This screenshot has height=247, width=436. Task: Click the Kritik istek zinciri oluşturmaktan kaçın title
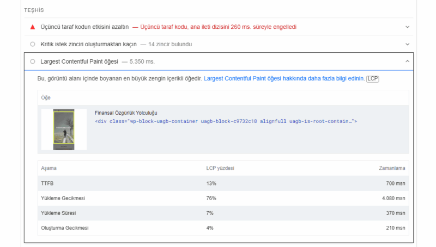point(90,44)
